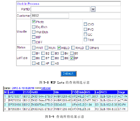
Task: Tick the B4 lot type checkbox
Action: [x=62, y=53]
